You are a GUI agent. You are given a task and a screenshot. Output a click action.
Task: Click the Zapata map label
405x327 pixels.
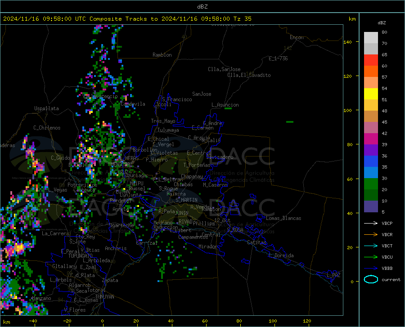[x=110, y=280]
